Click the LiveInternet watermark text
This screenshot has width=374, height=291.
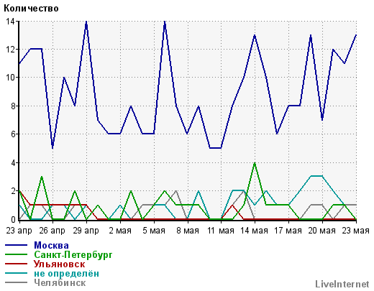(342, 284)
